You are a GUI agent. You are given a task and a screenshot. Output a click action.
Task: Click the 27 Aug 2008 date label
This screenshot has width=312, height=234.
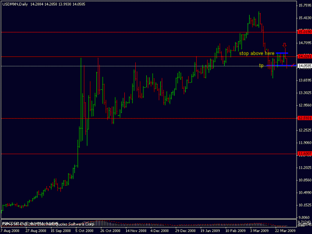[36, 231]
